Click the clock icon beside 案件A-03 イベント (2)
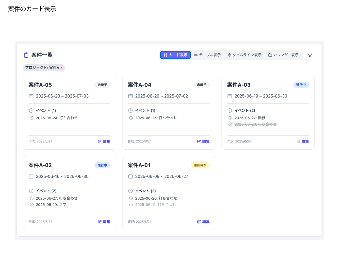Viewport: 339px width, 271px height. (230, 111)
